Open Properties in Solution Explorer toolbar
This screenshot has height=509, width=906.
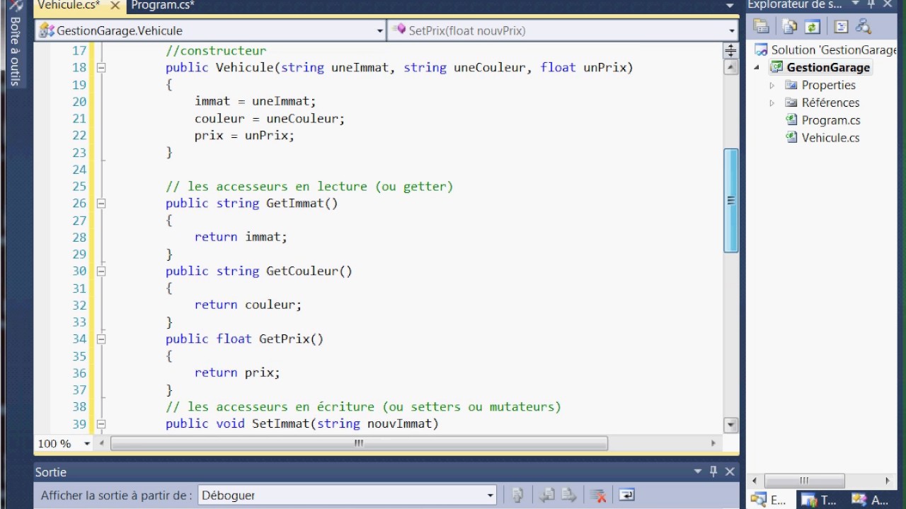pos(762,27)
